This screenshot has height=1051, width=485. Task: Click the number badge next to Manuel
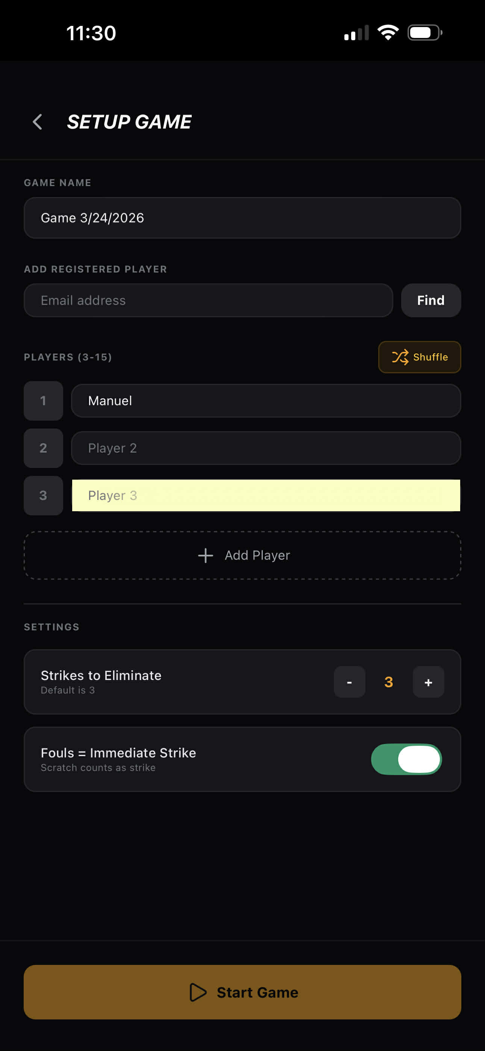[x=43, y=401]
